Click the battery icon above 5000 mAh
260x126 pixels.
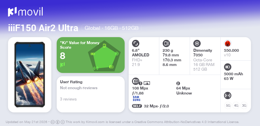[x=228, y=67]
